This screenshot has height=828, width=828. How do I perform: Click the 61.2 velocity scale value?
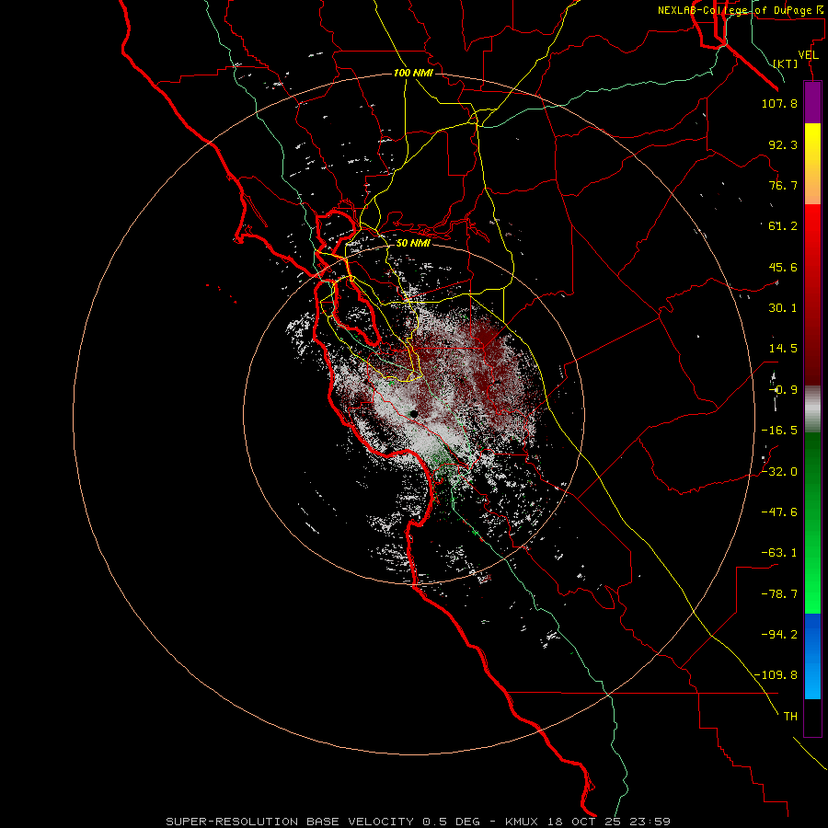tap(783, 226)
